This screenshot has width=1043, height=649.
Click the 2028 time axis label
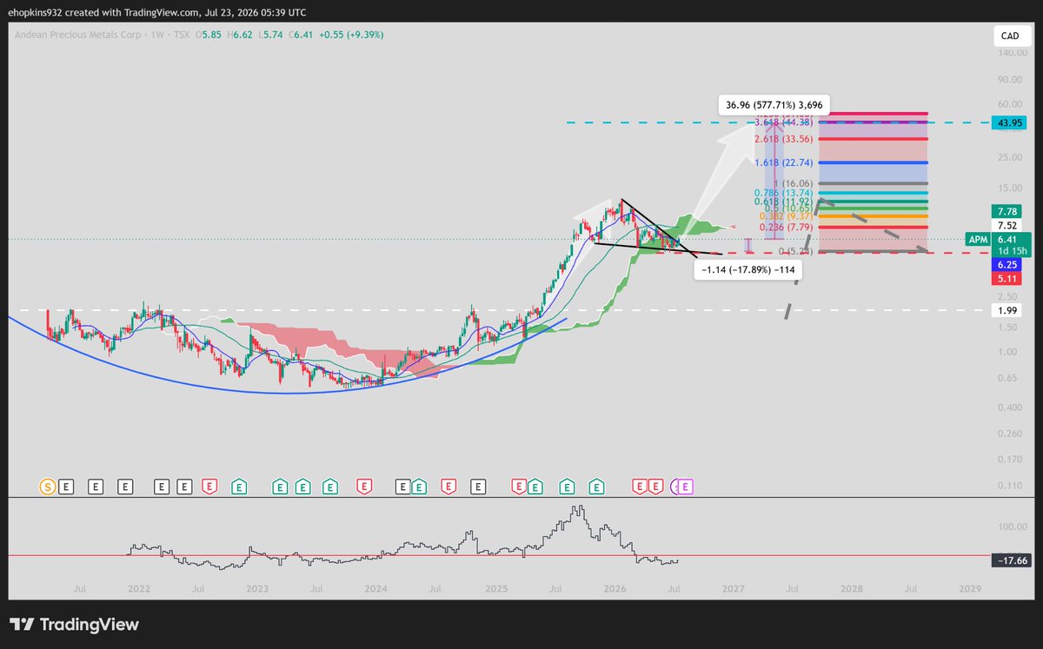852,589
